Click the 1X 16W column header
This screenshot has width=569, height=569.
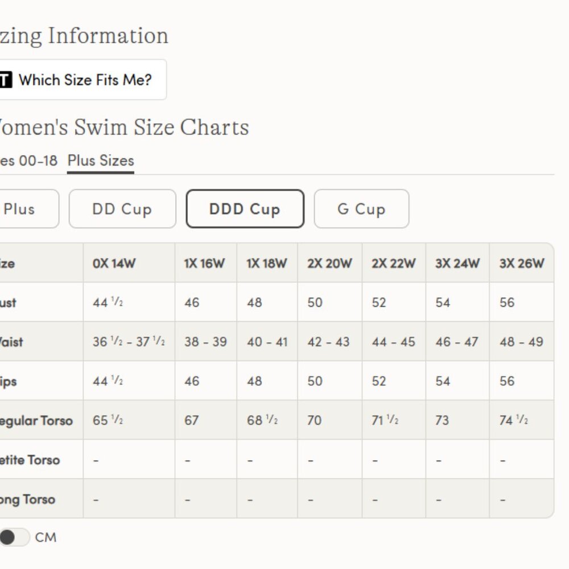click(x=204, y=263)
